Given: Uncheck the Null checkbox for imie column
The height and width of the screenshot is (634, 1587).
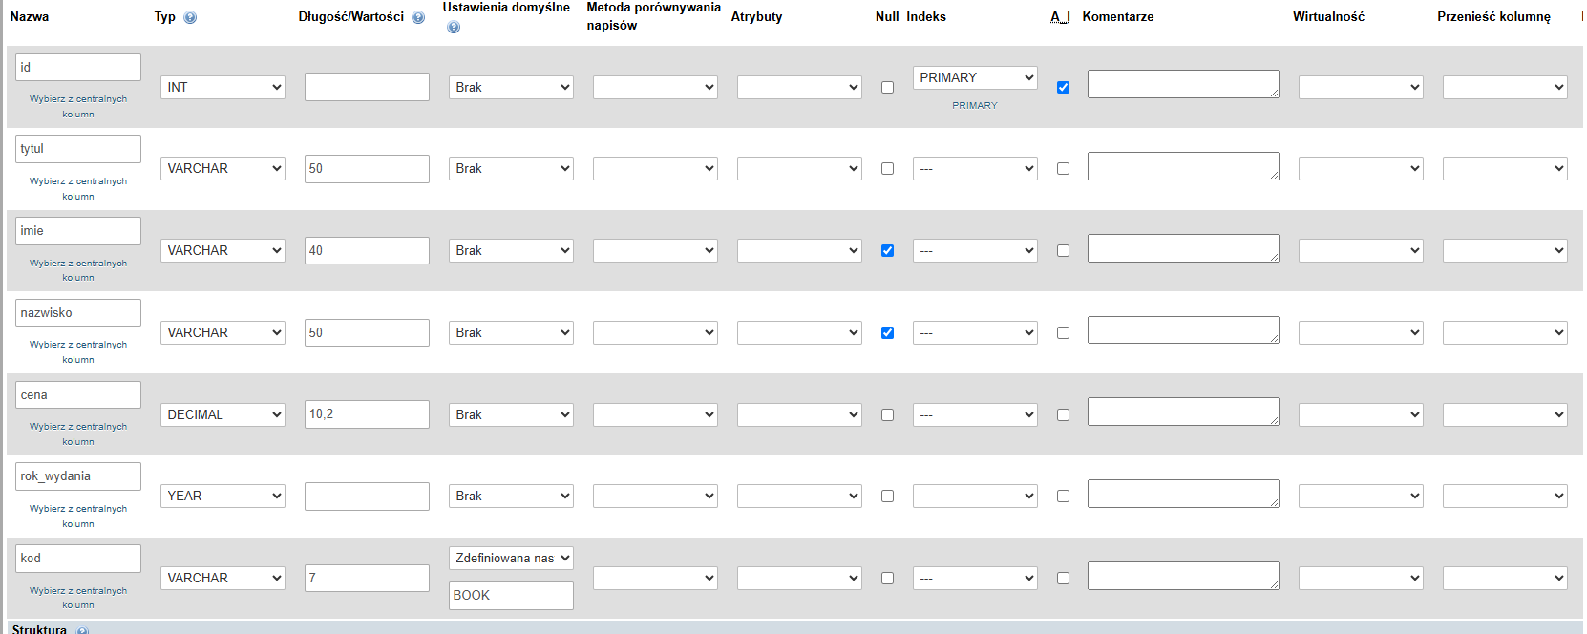Looking at the screenshot, I should tap(887, 250).
